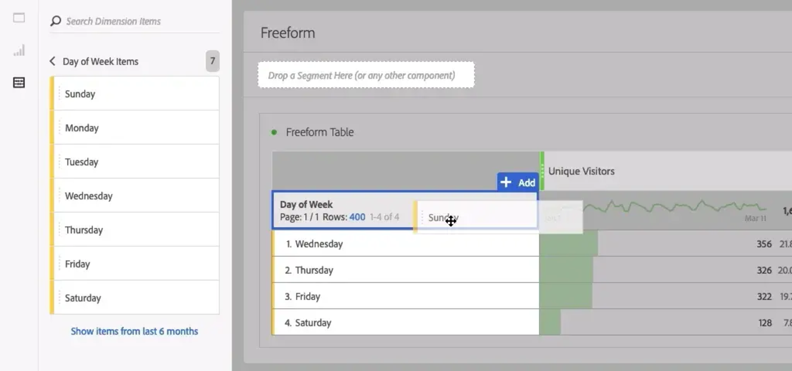This screenshot has width=792, height=371.
Task: Click the Rows 400 count link
Action: click(357, 217)
